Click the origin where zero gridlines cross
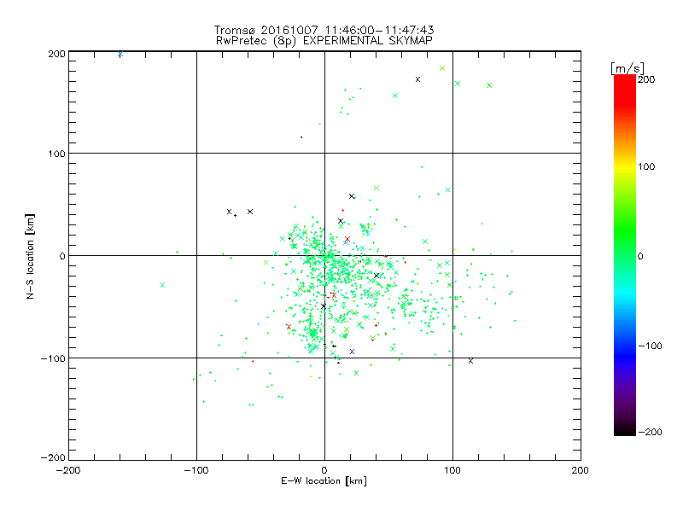 coord(324,255)
